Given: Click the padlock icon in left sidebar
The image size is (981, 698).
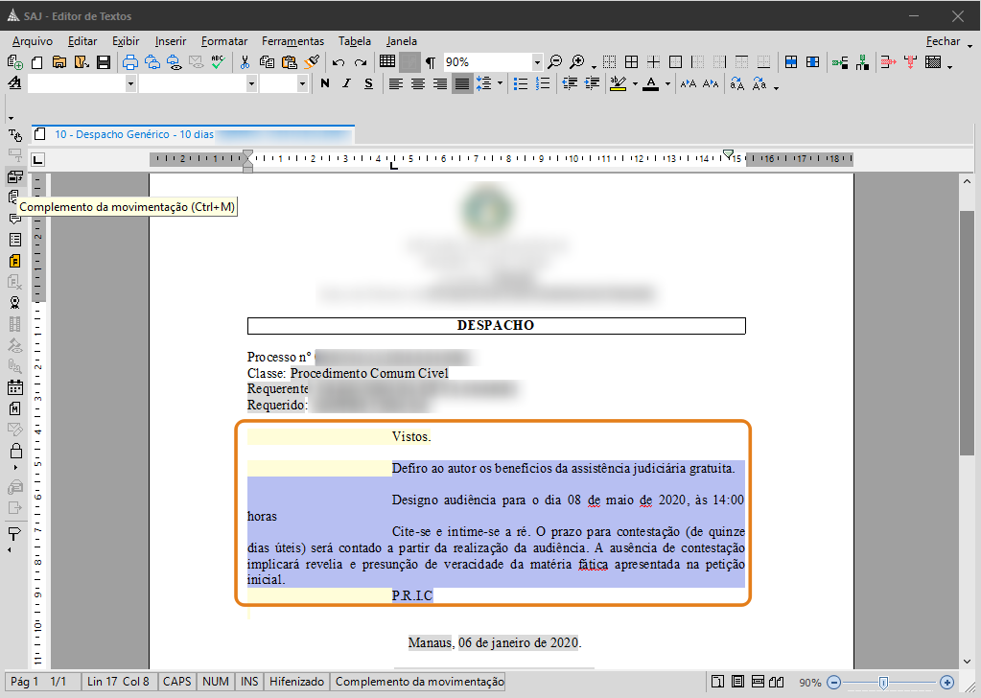Looking at the screenshot, I should tap(15, 451).
